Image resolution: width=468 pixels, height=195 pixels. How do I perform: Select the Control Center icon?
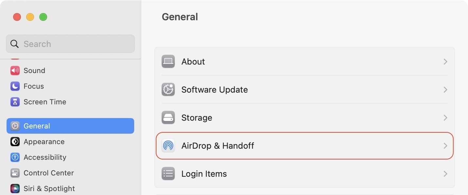pos(15,173)
